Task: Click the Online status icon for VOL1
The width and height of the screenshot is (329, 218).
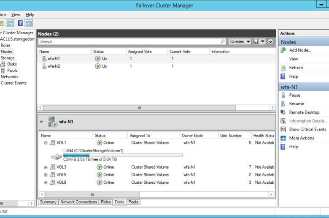Action: tap(100, 143)
